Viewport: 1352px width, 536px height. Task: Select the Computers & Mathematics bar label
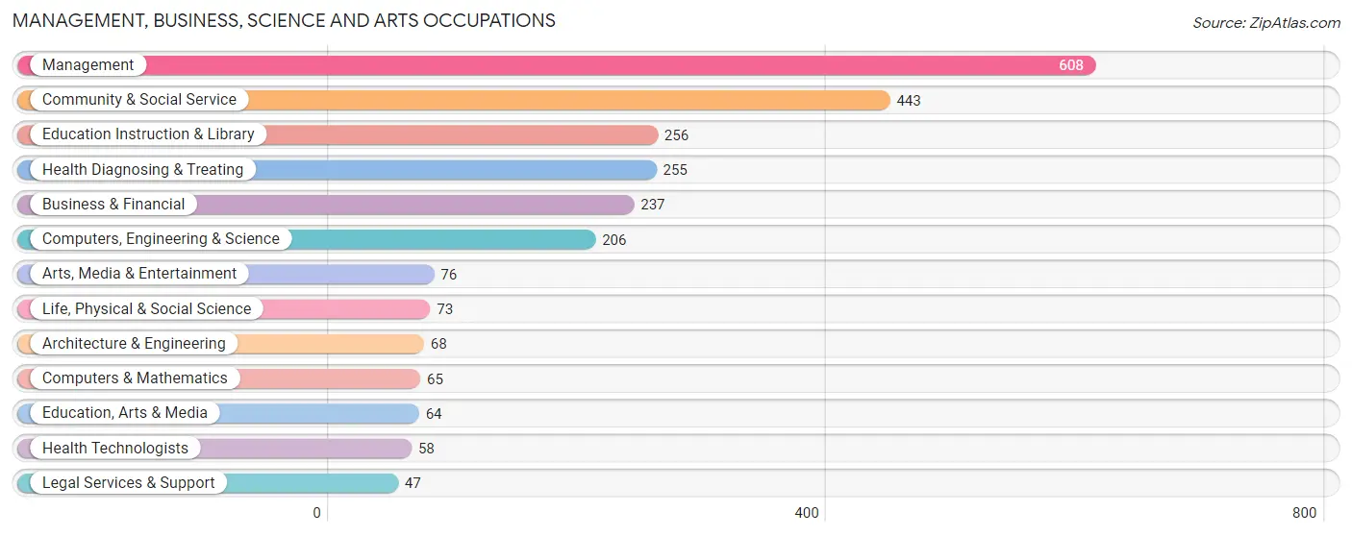[x=135, y=378]
